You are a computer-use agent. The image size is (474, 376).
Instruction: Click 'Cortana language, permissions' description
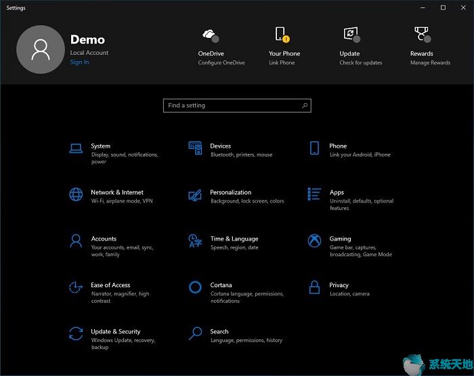point(247,297)
